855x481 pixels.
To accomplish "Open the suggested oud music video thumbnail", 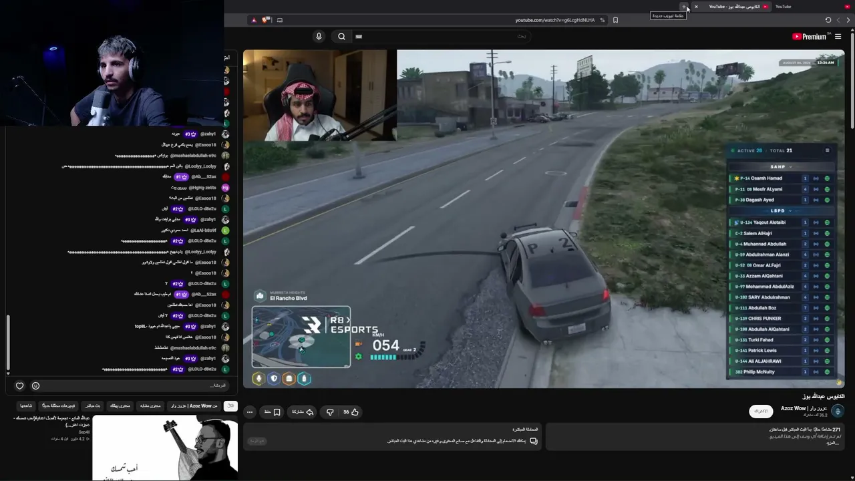I will tap(165, 448).
